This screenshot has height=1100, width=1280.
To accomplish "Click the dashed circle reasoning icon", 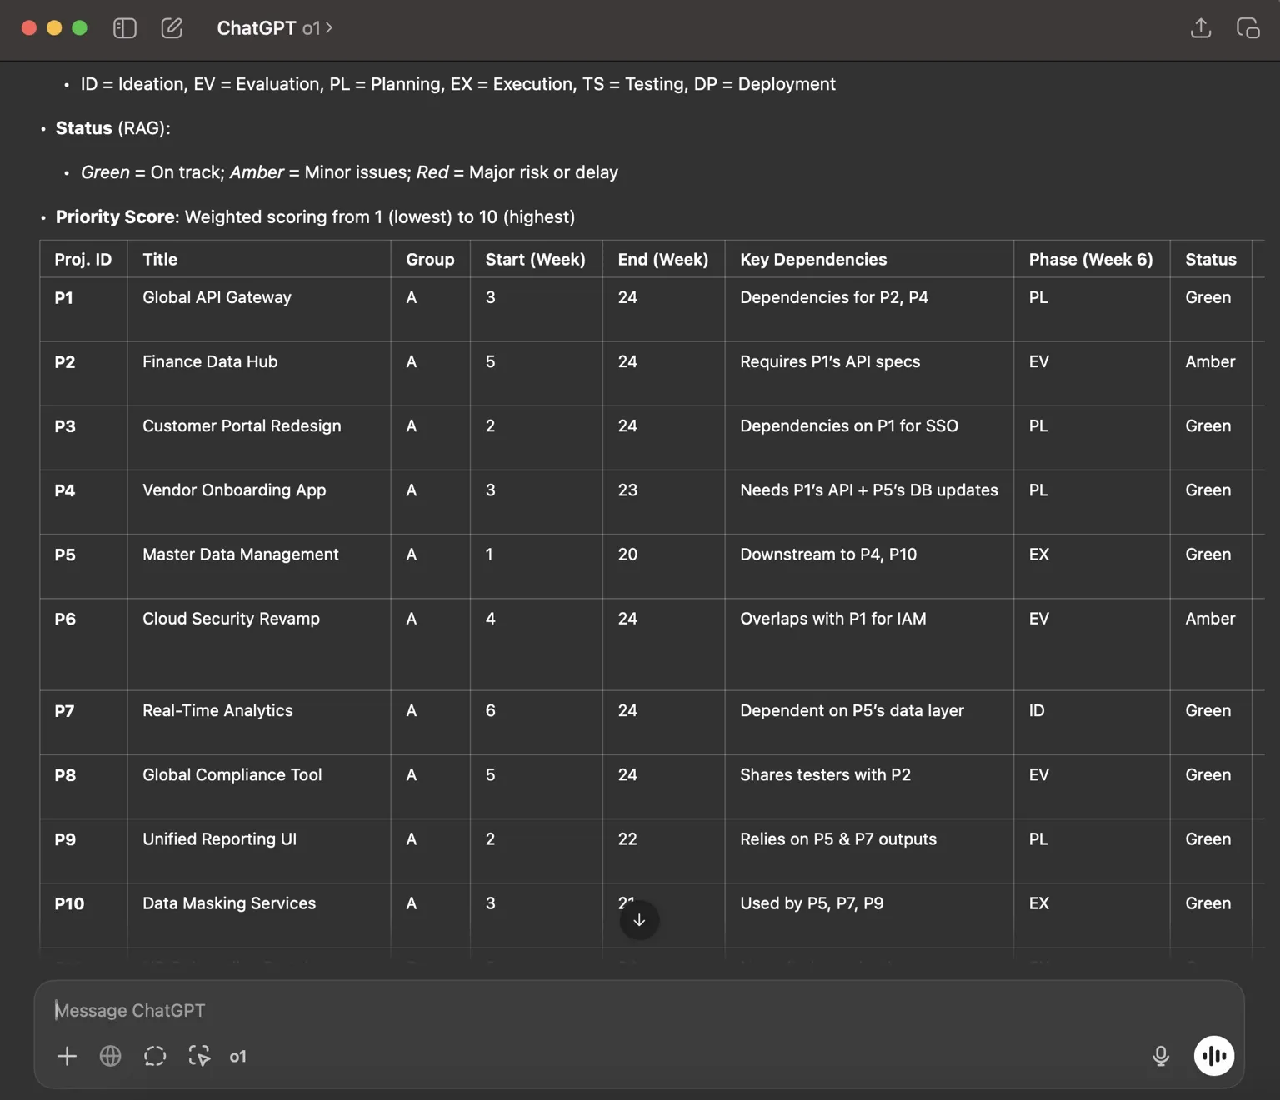I will tap(155, 1056).
